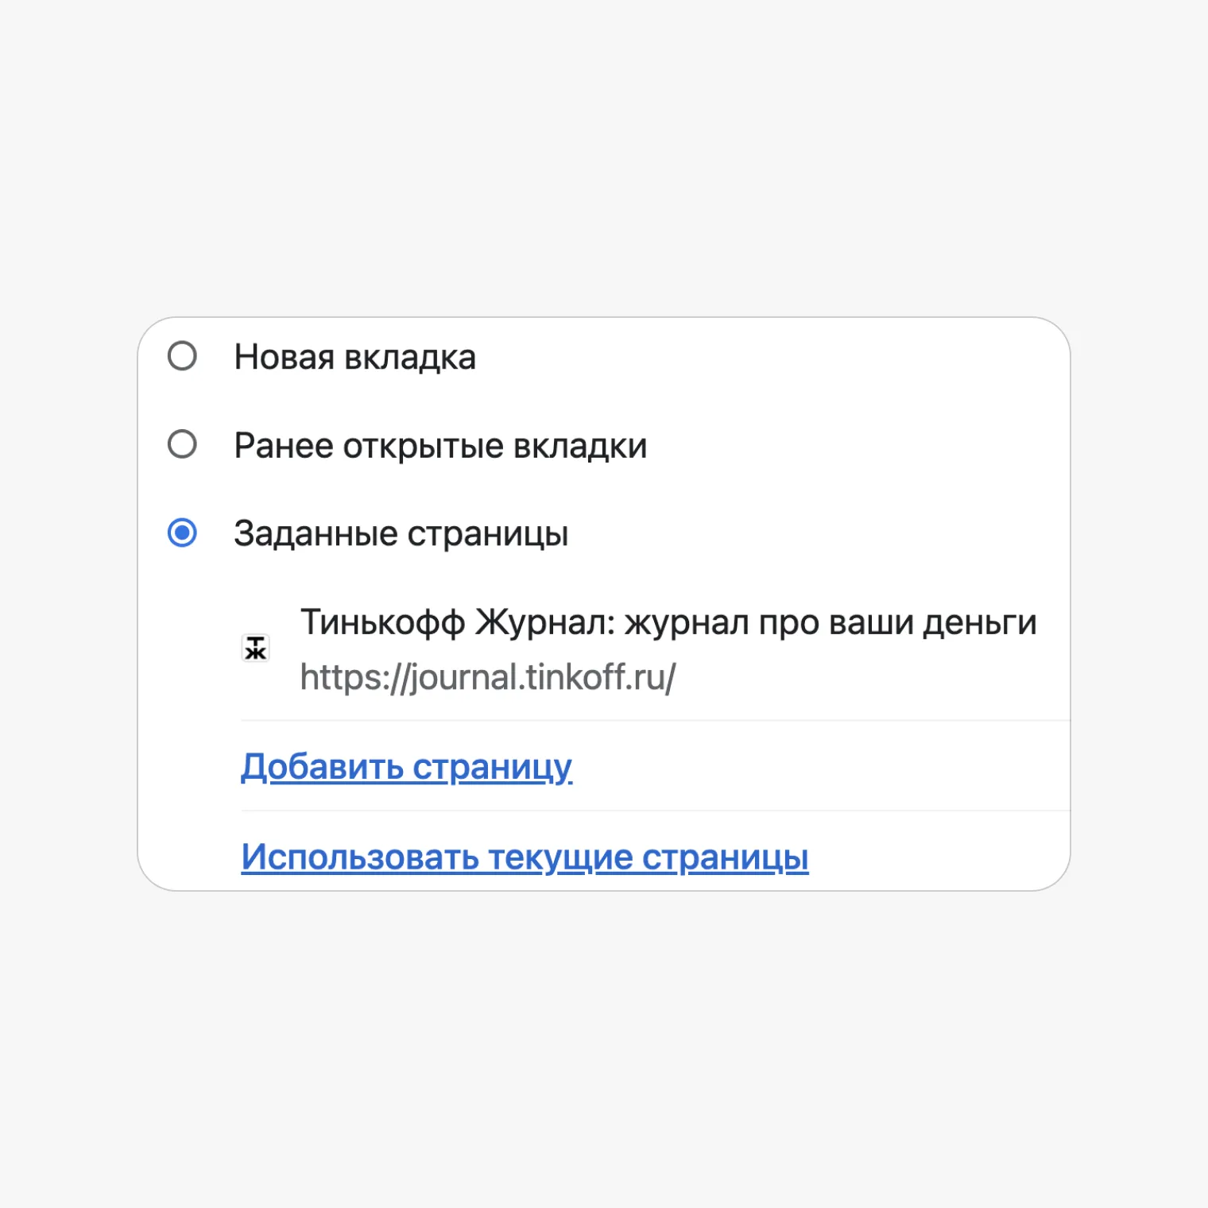
Task: Select the Тинькофф Журнал page title
Action: (x=668, y=622)
